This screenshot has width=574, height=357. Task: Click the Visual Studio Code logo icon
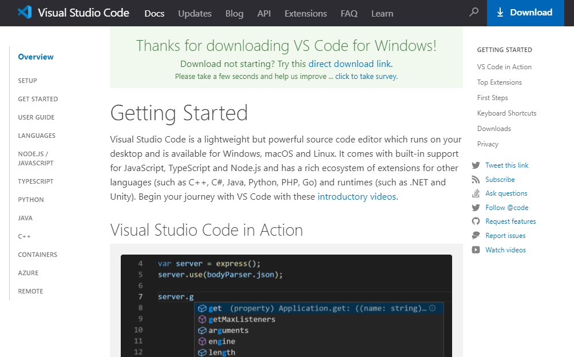pos(23,13)
